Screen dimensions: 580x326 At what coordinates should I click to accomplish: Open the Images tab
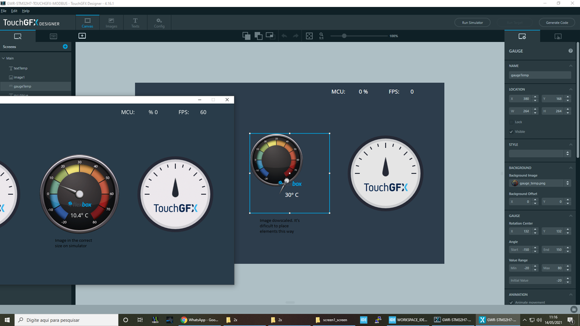(111, 23)
